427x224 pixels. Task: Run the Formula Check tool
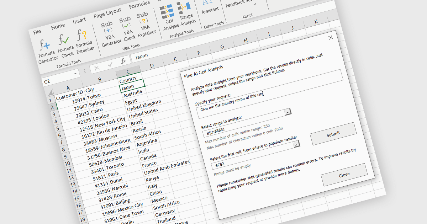pos(66,46)
